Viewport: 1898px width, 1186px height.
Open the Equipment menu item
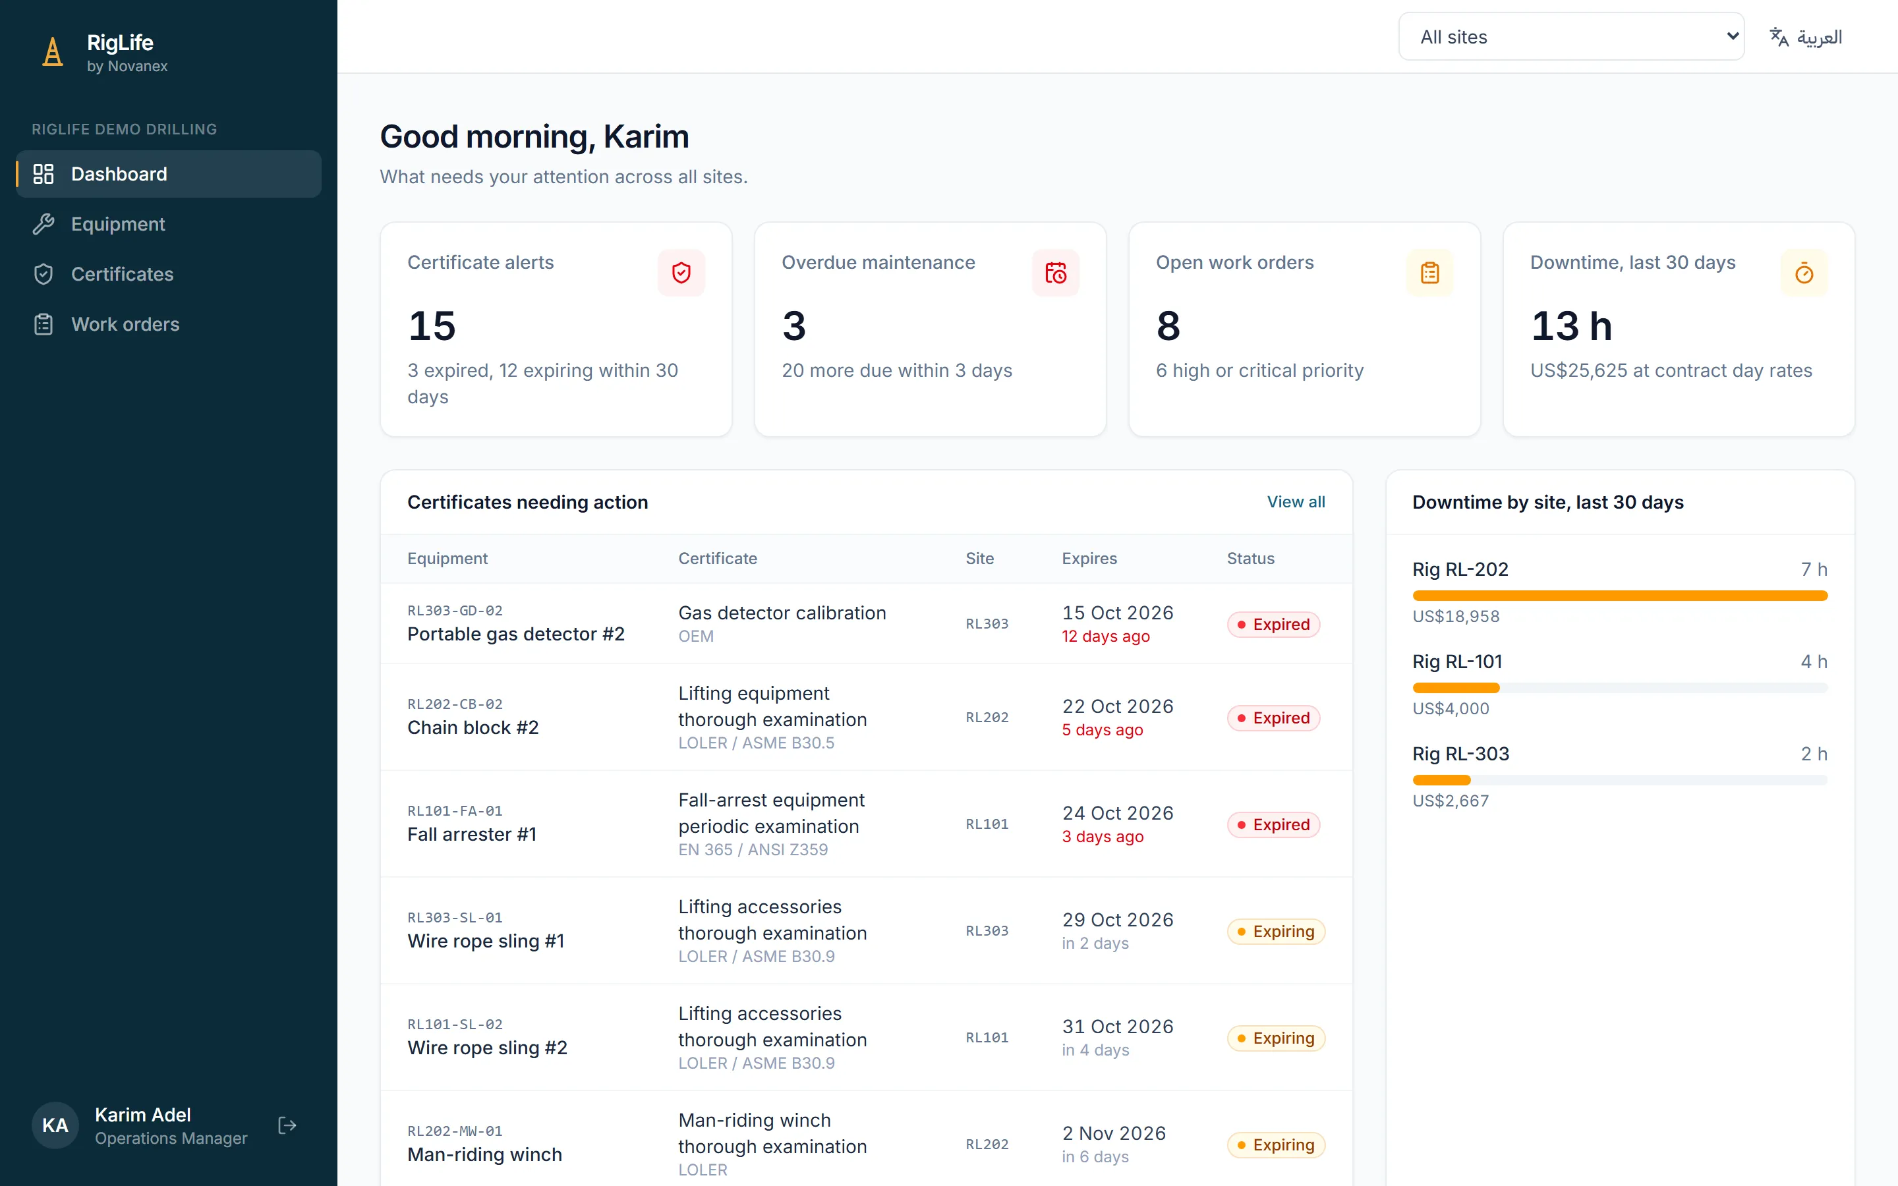click(x=169, y=224)
